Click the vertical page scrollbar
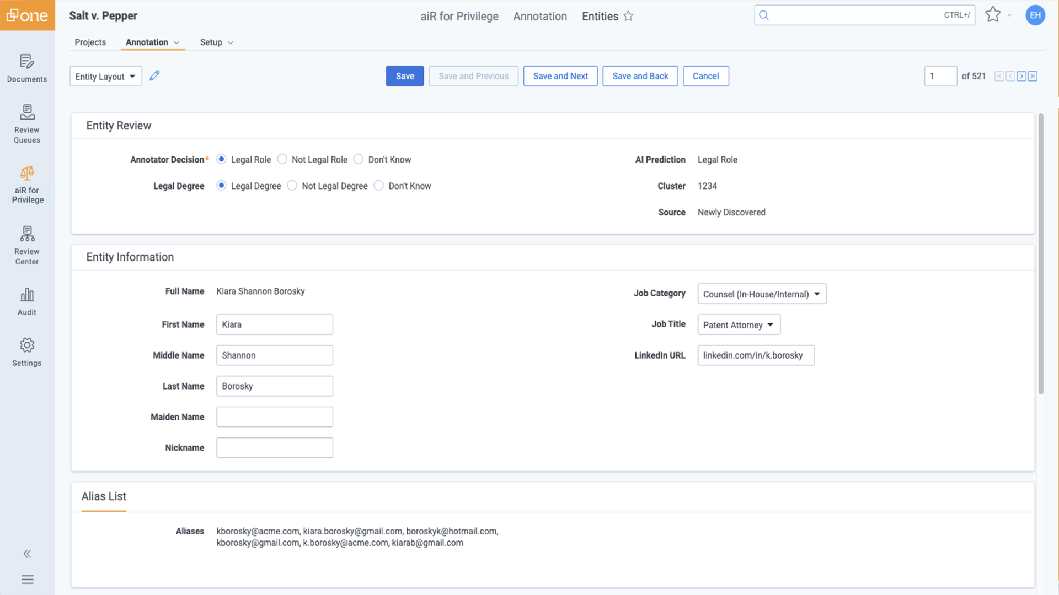1059x595 pixels. [x=1041, y=253]
